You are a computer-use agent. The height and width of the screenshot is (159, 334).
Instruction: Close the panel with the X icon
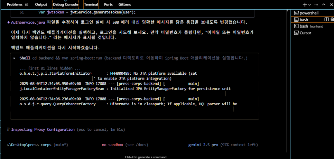pos(331,4)
